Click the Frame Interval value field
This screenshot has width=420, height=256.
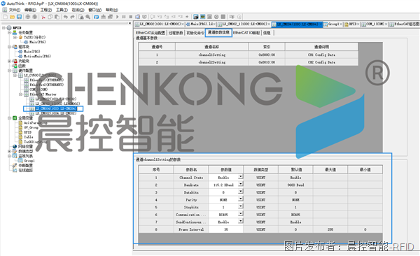(226, 229)
